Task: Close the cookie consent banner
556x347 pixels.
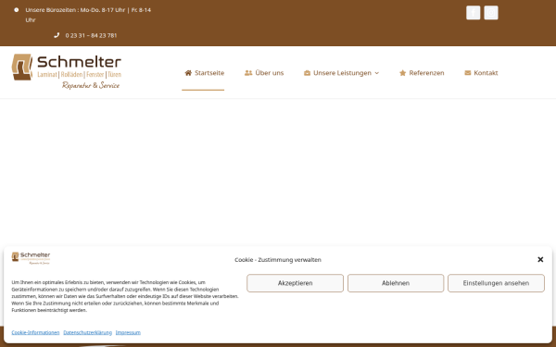Action: point(540,259)
